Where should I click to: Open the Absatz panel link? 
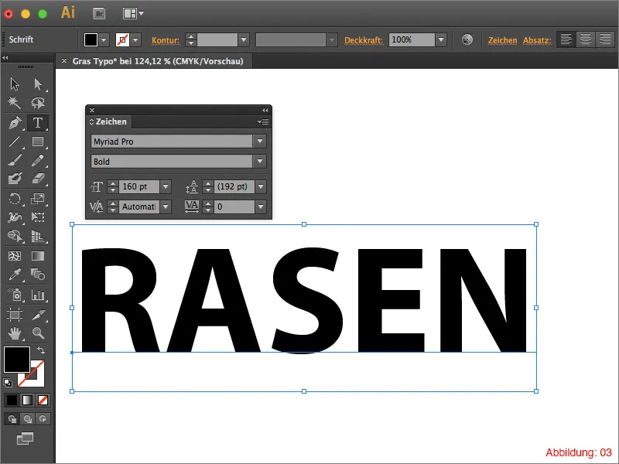537,39
